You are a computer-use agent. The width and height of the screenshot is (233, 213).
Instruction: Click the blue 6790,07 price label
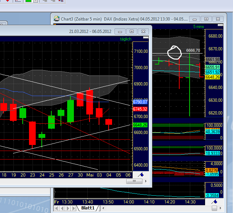point(140,102)
